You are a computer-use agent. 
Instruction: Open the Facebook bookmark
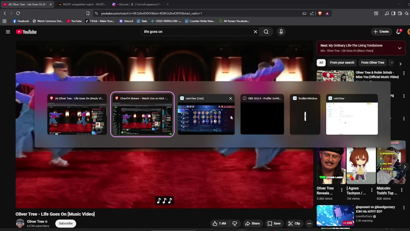pyautogui.click(x=21, y=21)
